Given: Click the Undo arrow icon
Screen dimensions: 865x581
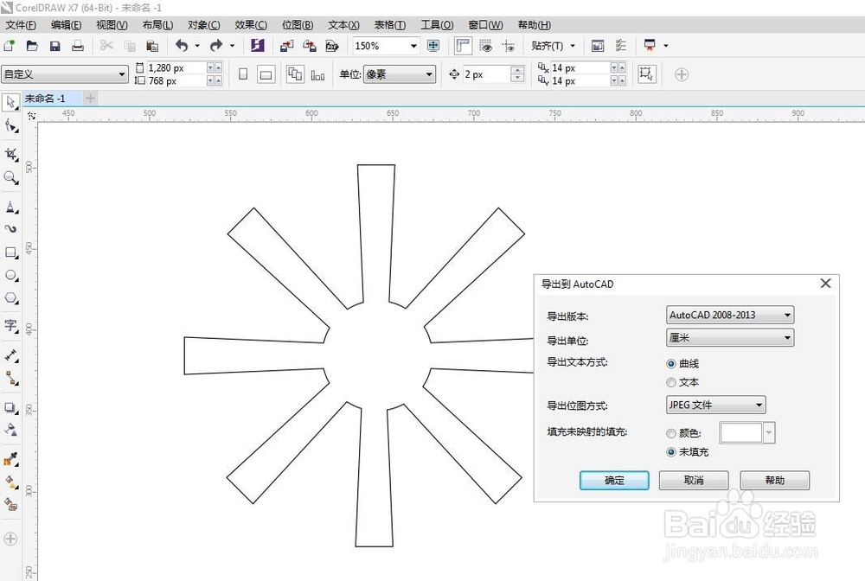Looking at the screenshot, I should click(182, 45).
